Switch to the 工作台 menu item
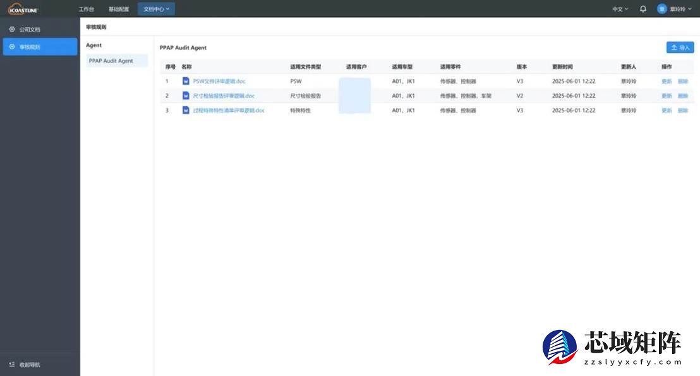This screenshot has width=700, height=376. tap(86, 8)
